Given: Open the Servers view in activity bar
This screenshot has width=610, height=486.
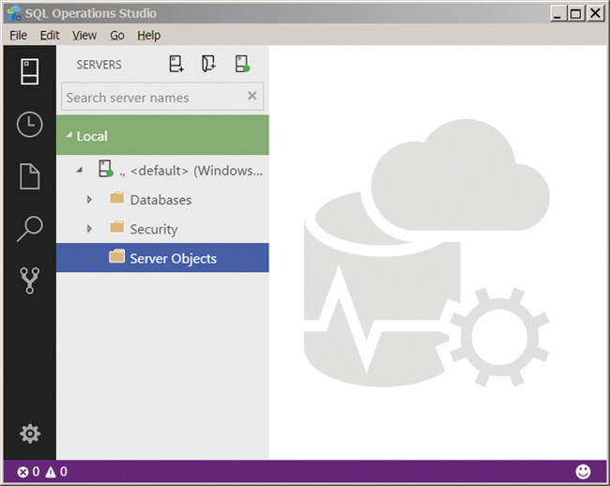Looking at the screenshot, I should coord(30,71).
